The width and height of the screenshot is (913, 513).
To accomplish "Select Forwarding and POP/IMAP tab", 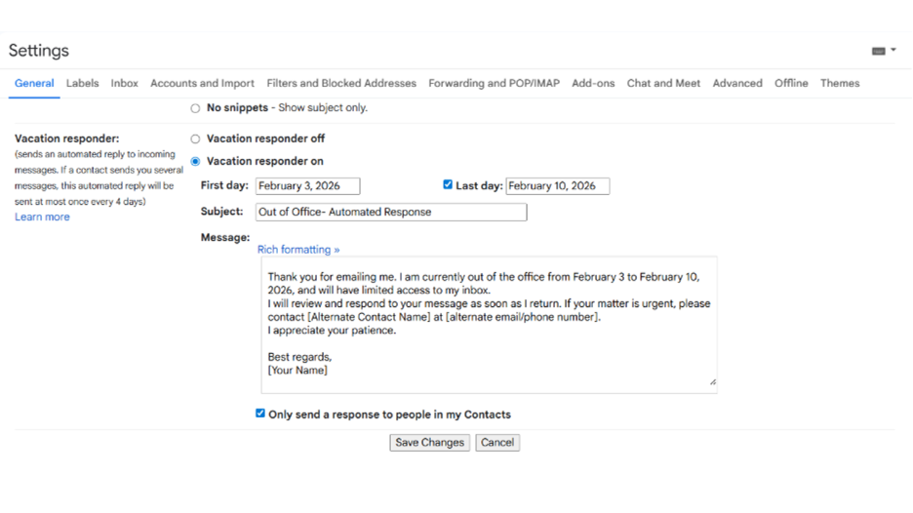I will [494, 84].
